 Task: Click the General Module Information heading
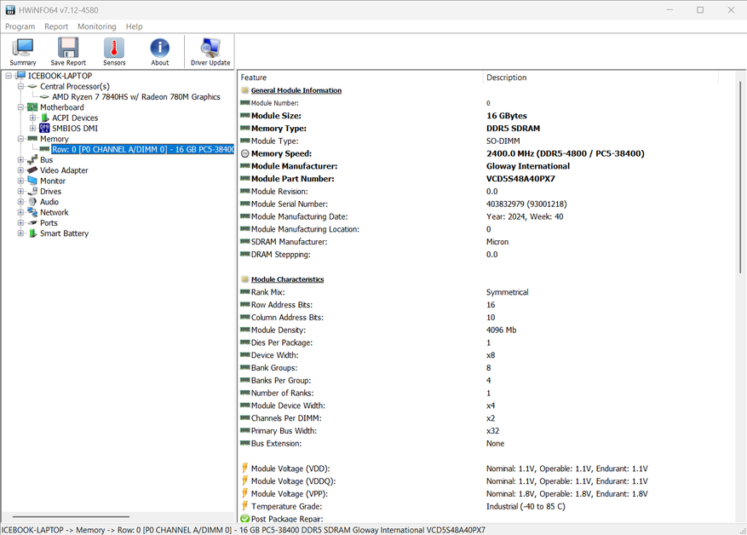click(x=296, y=90)
